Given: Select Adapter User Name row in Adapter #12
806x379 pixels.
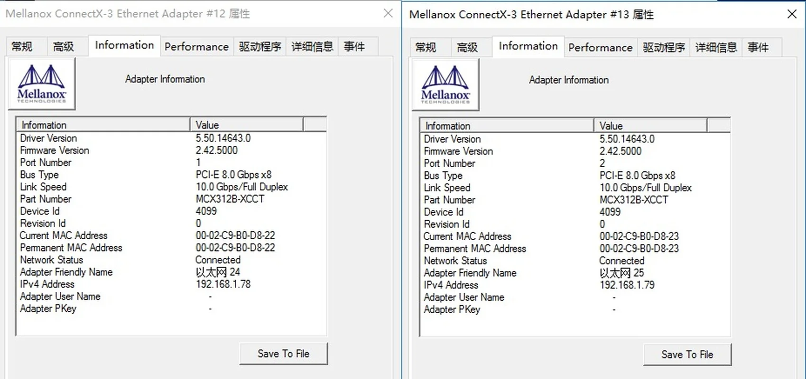Looking at the screenshot, I should coord(171,297).
